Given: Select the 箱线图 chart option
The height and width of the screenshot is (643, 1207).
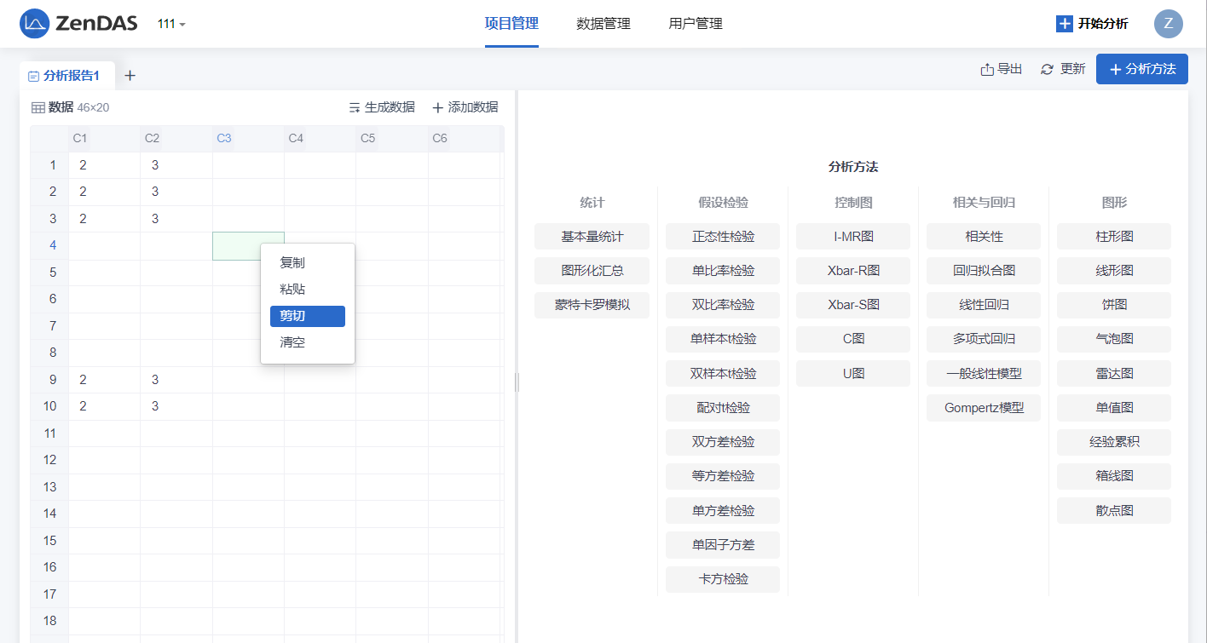Looking at the screenshot, I should click(x=1113, y=476).
